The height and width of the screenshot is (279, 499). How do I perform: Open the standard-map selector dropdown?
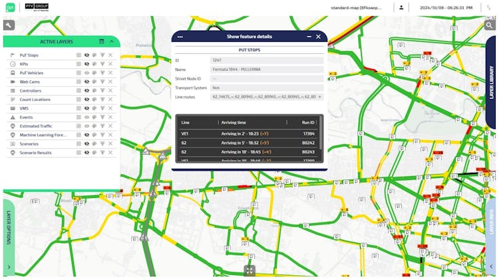tap(356, 7)
